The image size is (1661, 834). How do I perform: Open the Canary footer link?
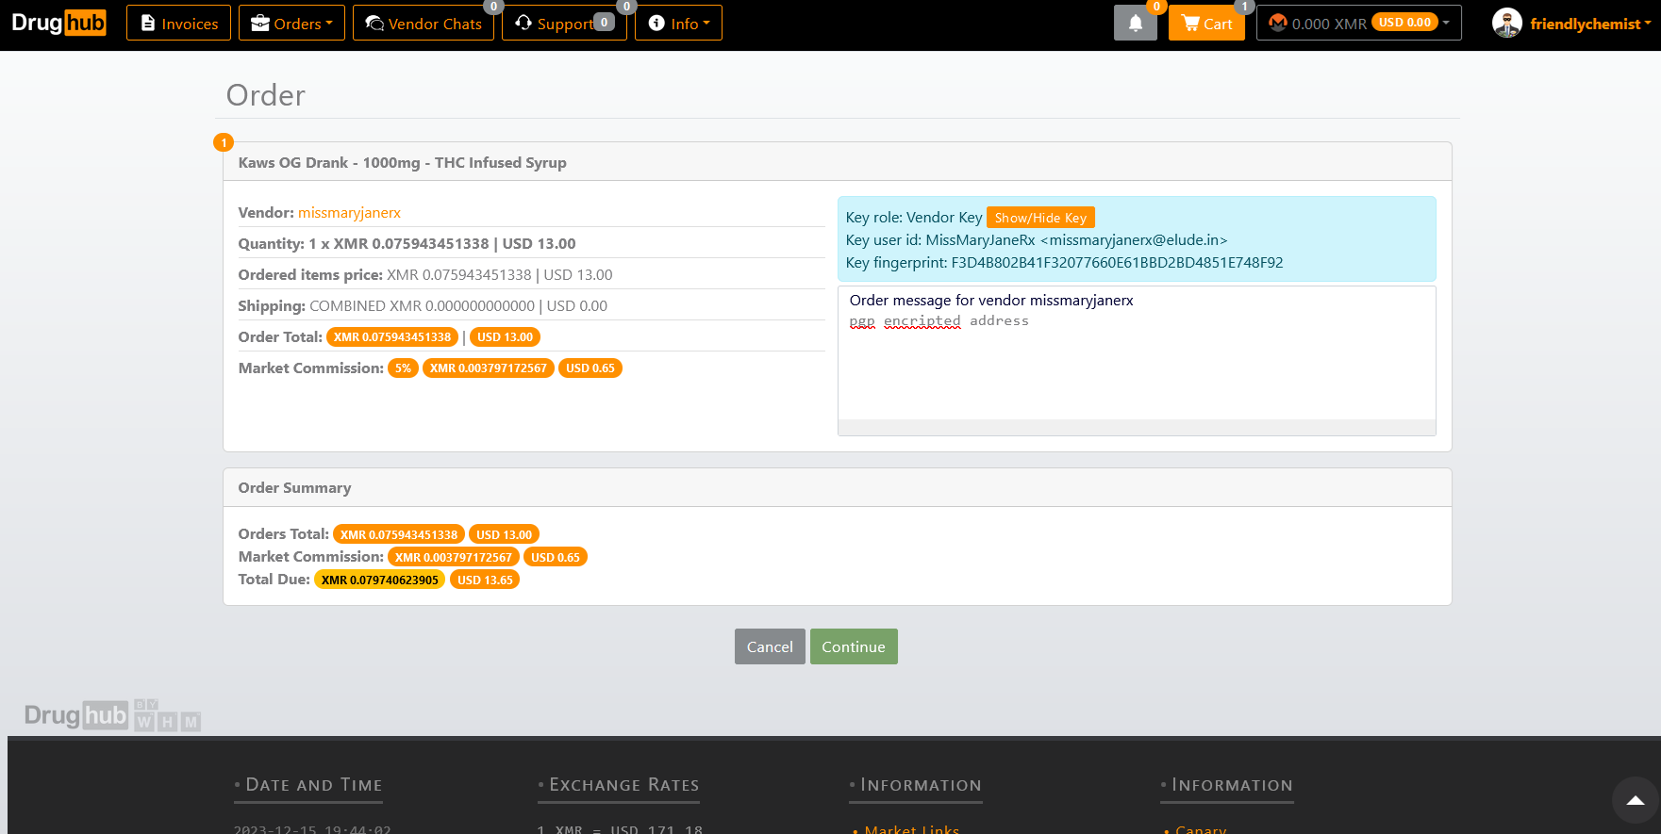click(1201, 829)
